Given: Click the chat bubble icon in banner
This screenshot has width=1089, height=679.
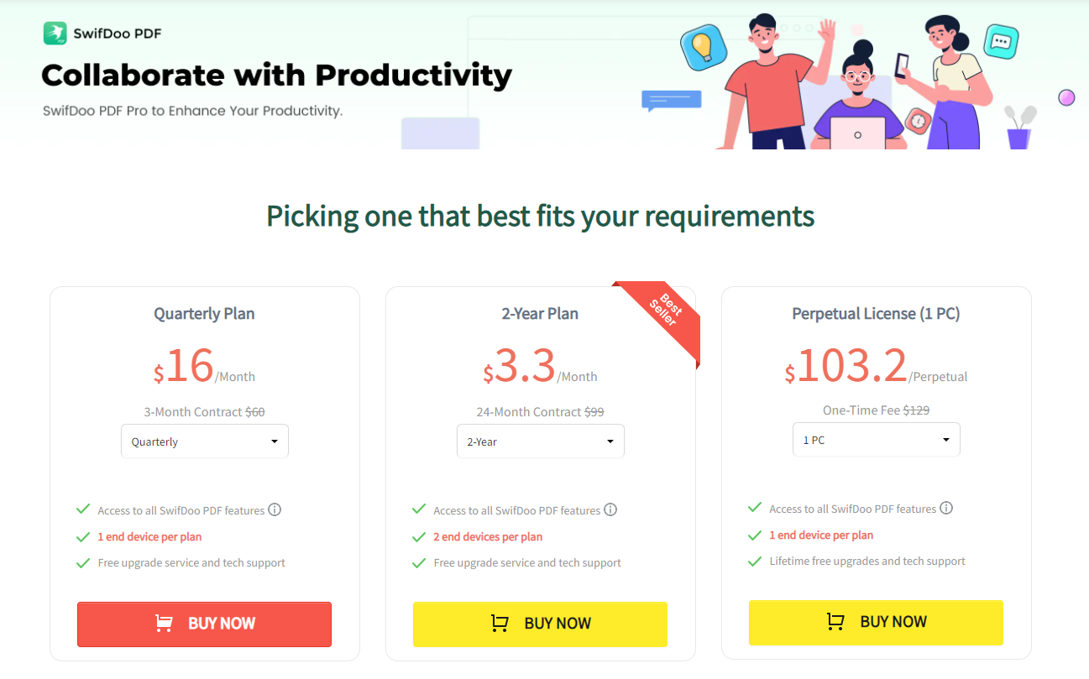Looking at the screenshot, I should pos(1001,41).
